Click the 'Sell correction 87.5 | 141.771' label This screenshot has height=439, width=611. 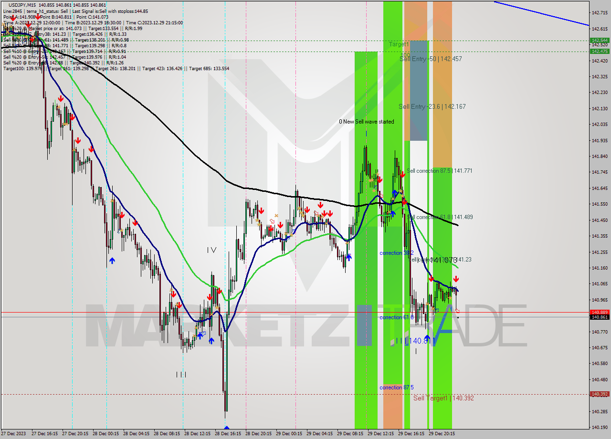440,170
